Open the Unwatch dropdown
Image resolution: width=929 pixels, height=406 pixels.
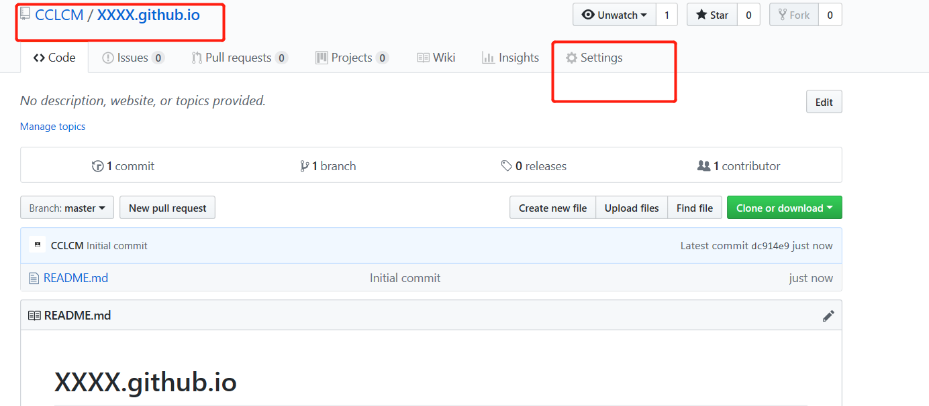[x=614, y=15]
